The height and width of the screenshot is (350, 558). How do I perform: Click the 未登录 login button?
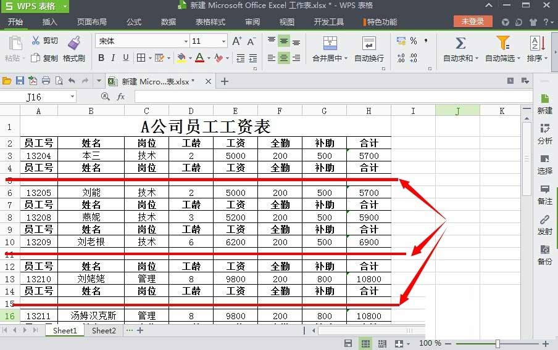click(473, 22)
